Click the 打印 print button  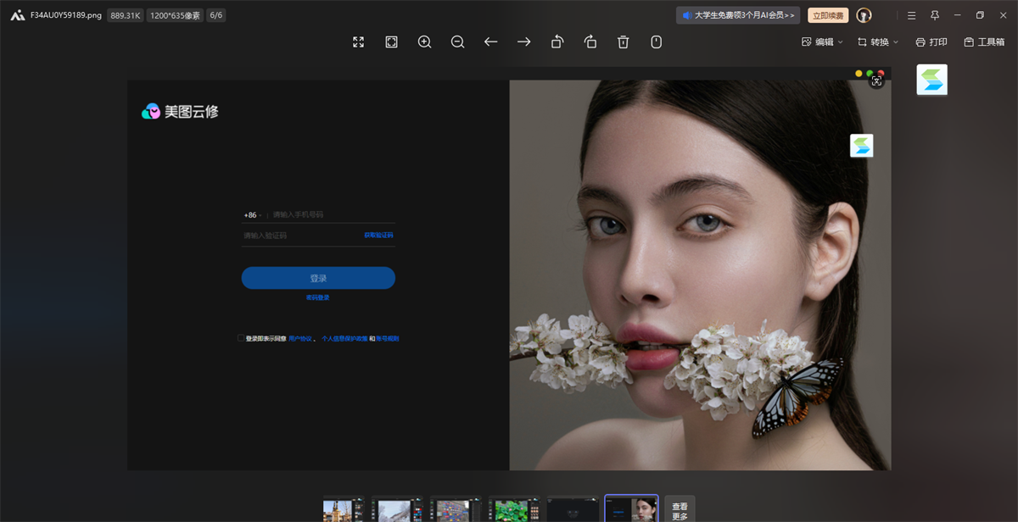[931, 42]
